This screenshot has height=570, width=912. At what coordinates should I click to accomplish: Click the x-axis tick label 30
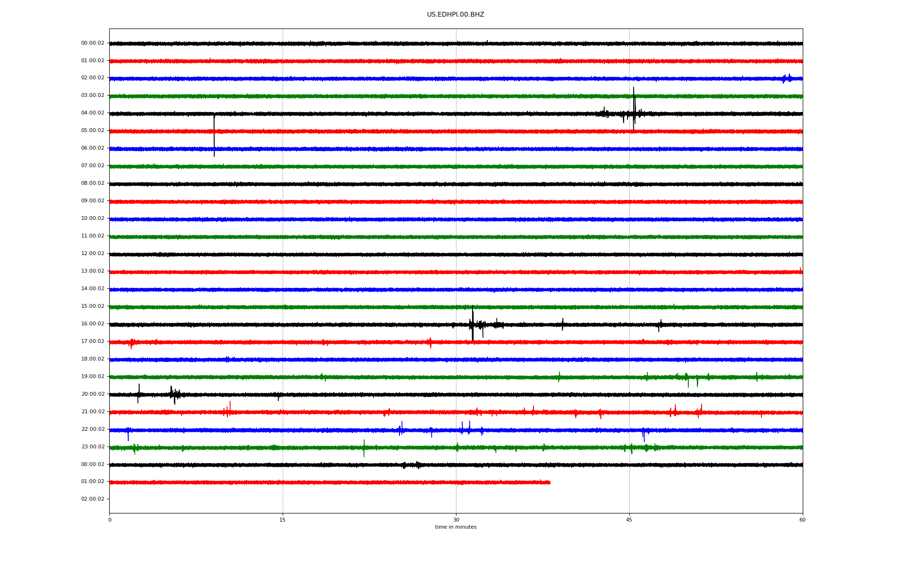tap(456, 520)
